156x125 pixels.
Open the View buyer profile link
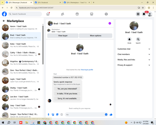tap(87, 70)
